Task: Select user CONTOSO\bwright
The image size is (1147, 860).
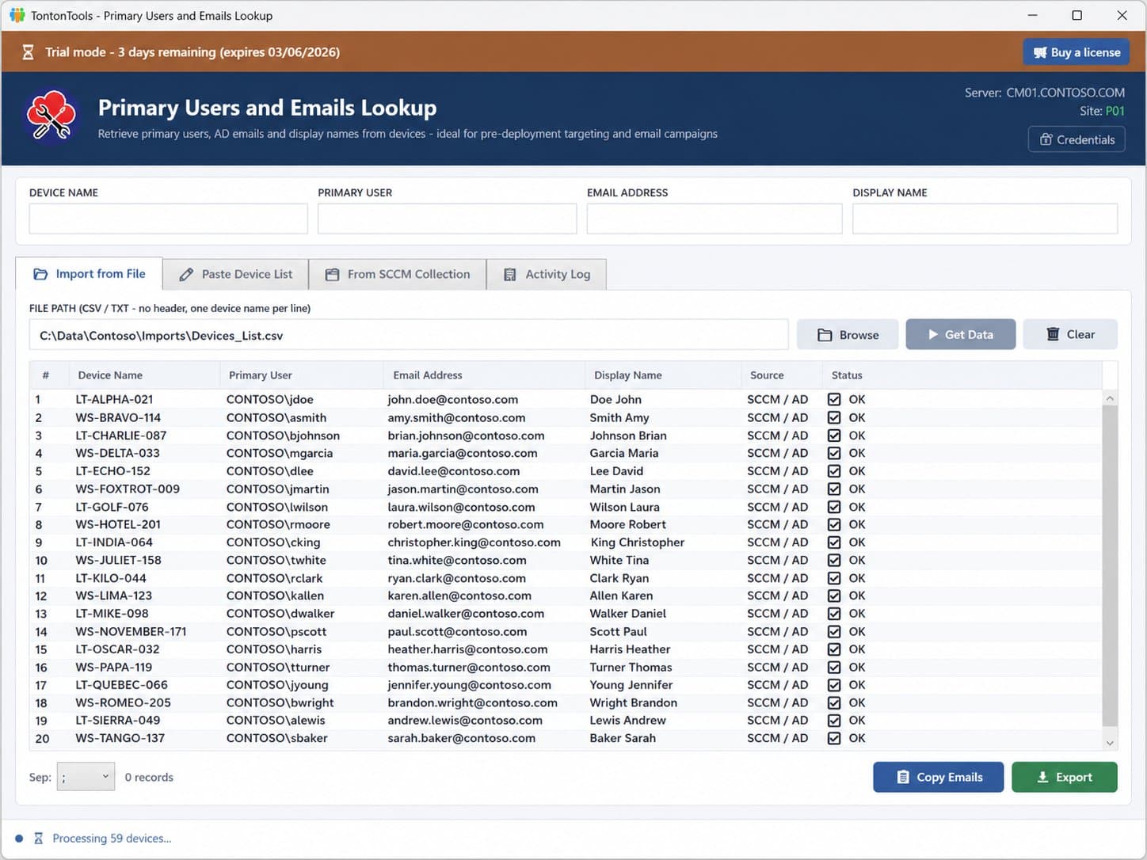Action: (280, 702)
